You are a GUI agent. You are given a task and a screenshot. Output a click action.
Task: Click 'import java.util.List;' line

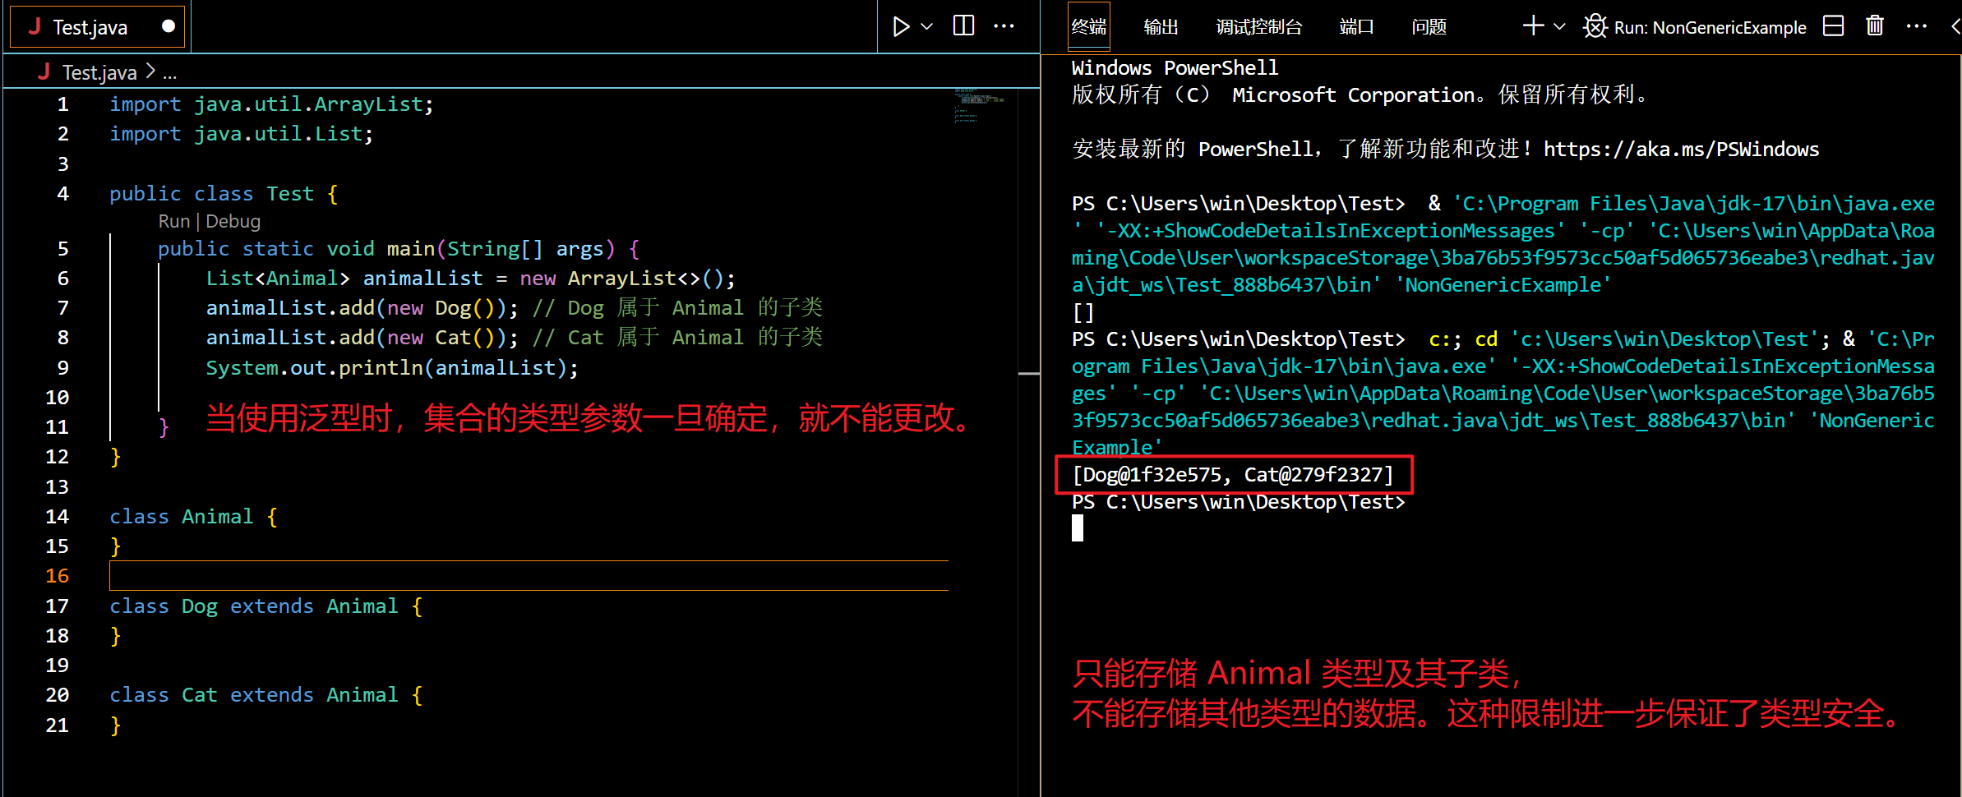pos(242,134)
